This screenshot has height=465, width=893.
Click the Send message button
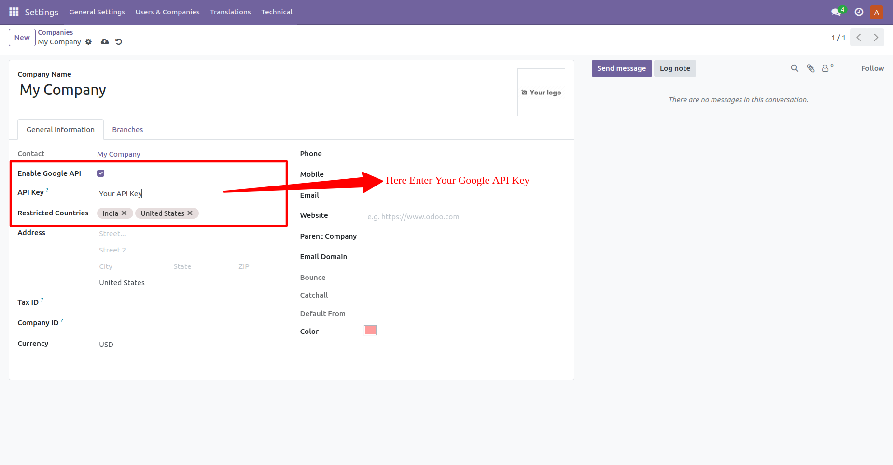pos(621,68)
